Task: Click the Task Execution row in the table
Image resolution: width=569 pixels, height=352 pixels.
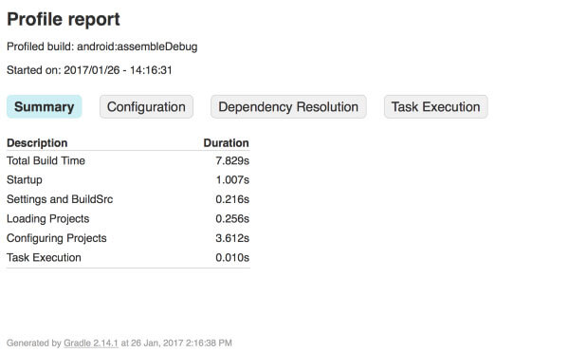Action: [128, 258]
